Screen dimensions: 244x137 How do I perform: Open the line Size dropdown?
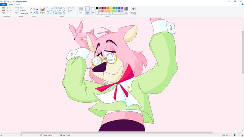coord(81,11)
